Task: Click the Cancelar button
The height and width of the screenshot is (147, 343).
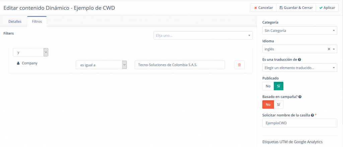Action: tap(263, 8)
